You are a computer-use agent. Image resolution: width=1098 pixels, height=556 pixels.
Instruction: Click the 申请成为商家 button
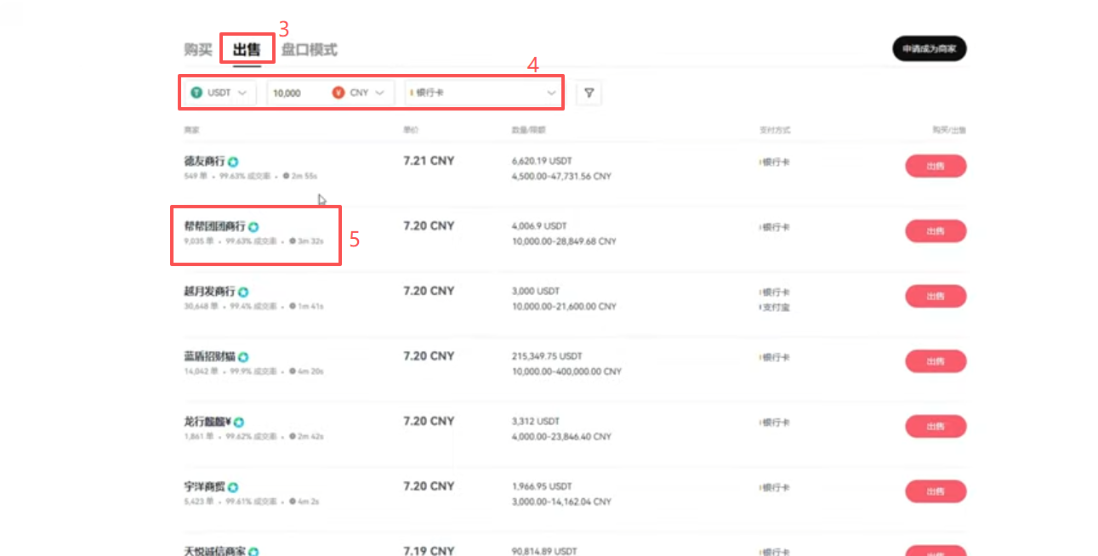click(x=930, y=48)
